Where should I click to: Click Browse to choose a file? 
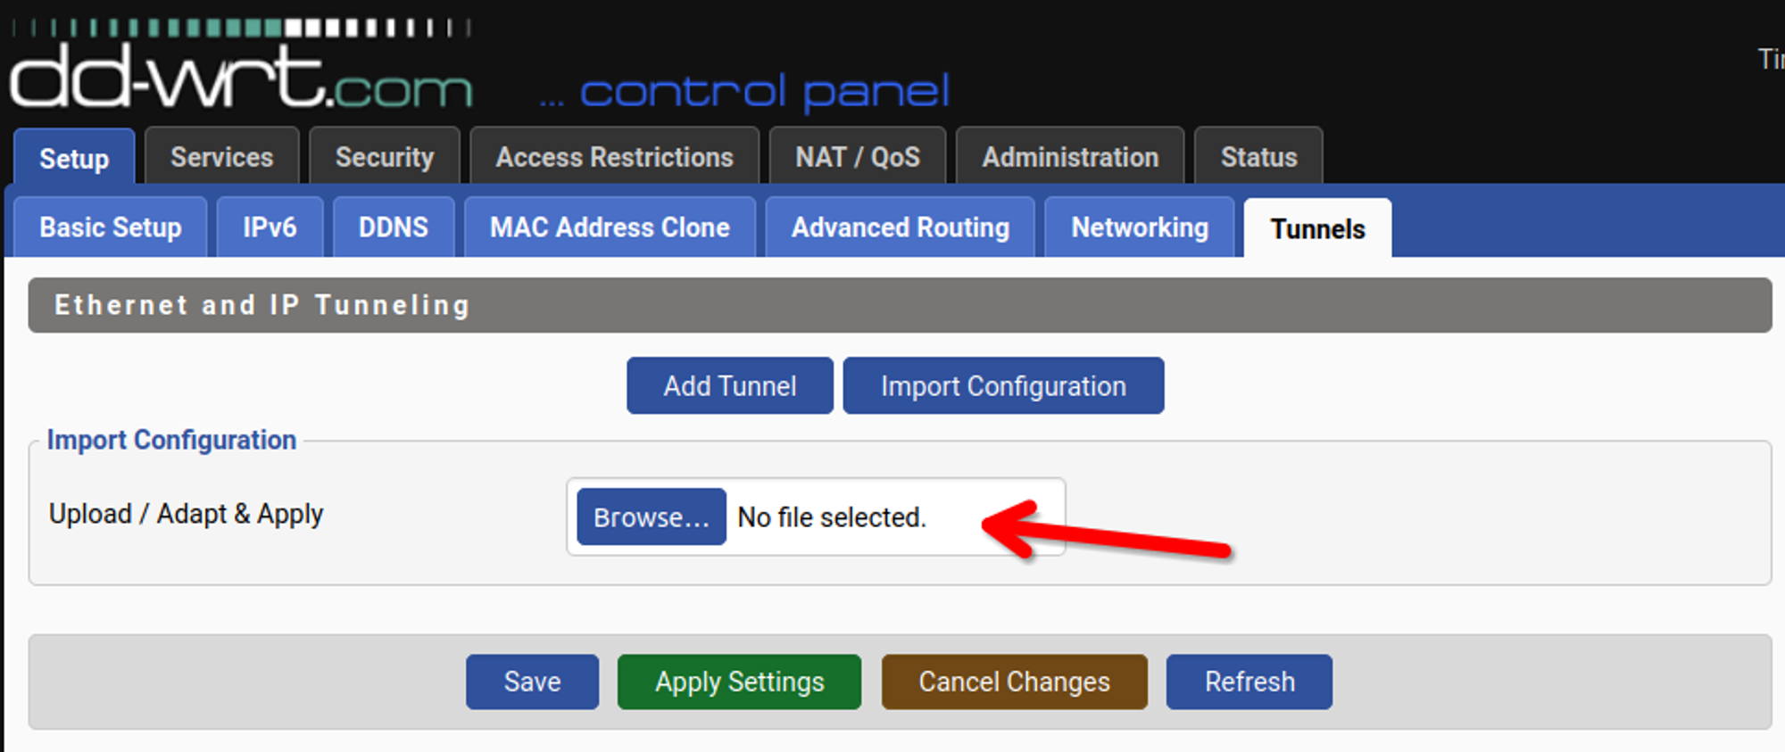pyautogui.click(x=651, y=517)
